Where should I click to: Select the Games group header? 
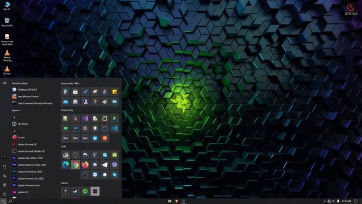pyautogui.click(x=64, y=183)
